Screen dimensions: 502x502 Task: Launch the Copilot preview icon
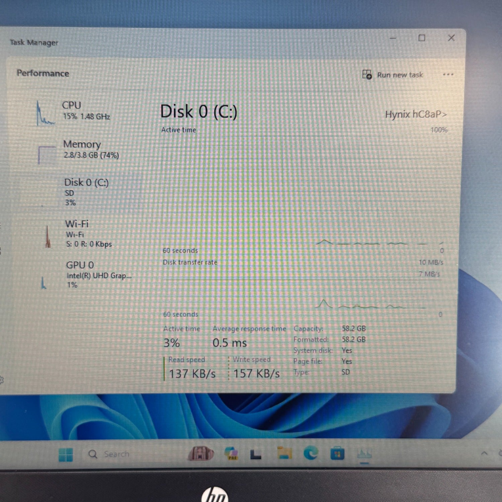231,453
